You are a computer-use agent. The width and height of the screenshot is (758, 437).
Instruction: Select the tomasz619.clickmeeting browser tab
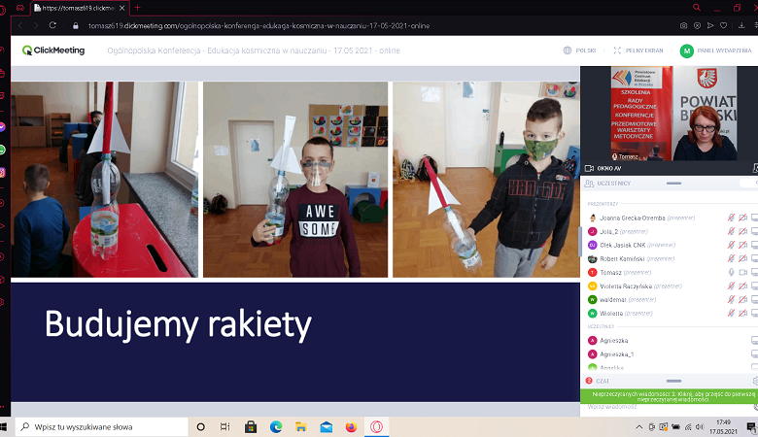(x=80, y=8)
